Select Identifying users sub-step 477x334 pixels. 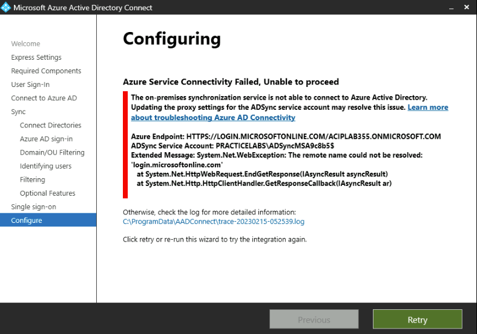pyautogui.click(x=45, y=166)
